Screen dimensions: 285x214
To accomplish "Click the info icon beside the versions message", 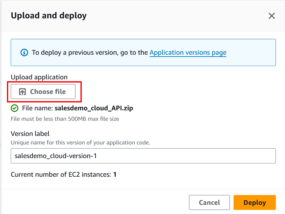I will click(24, 52).
